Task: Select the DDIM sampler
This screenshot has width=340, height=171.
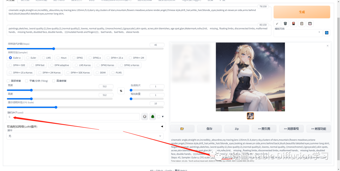Action: click(101, 72)
